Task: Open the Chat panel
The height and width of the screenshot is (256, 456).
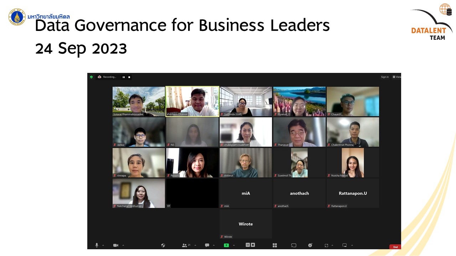Action: click(207, 245)
